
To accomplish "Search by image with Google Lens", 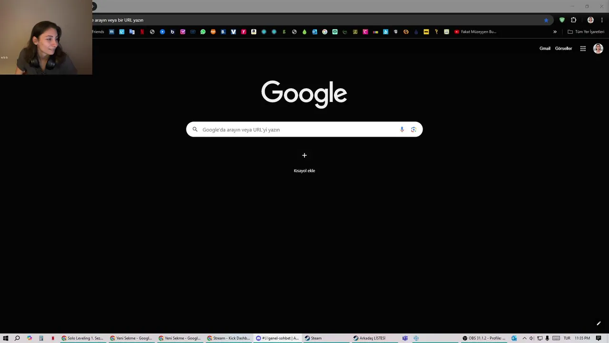I will 413,130.
